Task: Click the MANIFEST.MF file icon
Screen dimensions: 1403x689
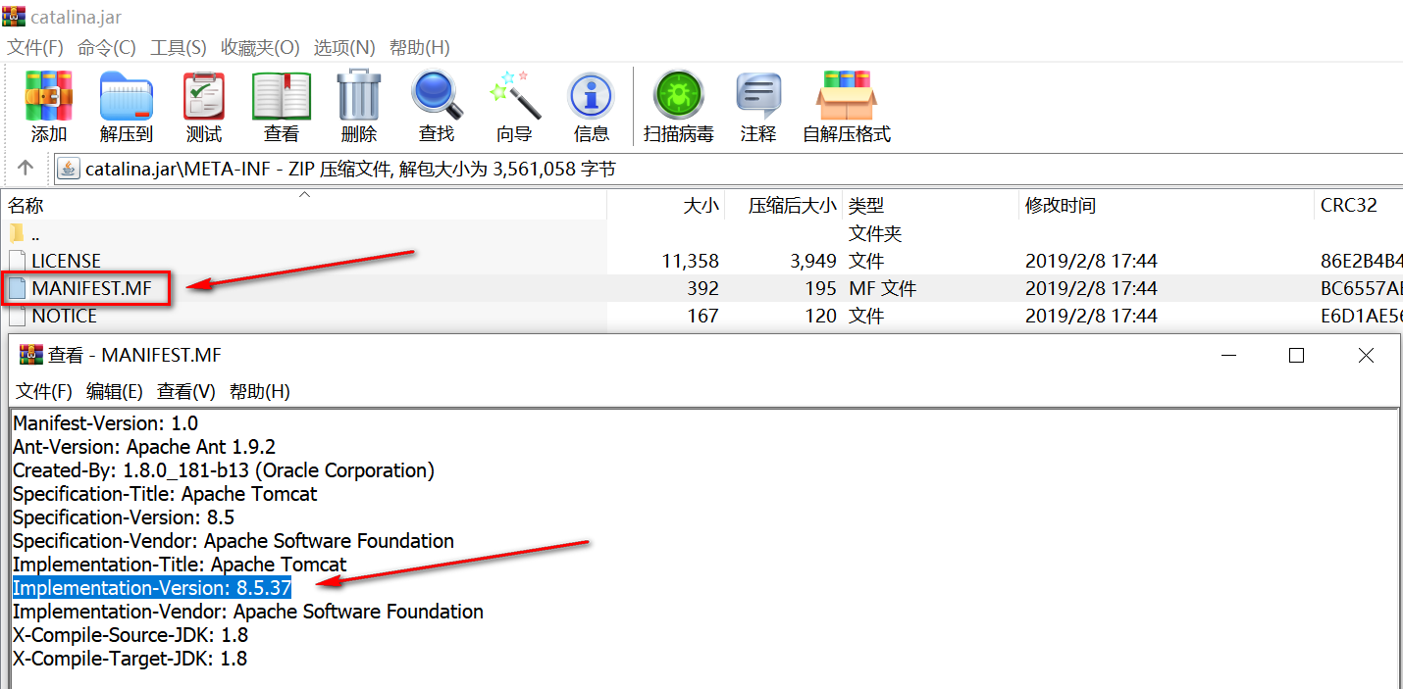Action: [17, 288]
